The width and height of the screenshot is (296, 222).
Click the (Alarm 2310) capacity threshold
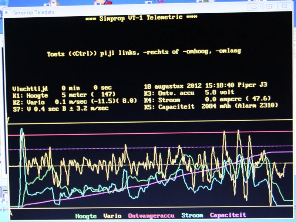(x=256, y=105)
